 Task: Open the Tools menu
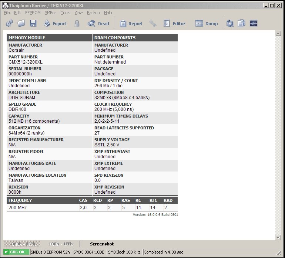click(66, 13)
